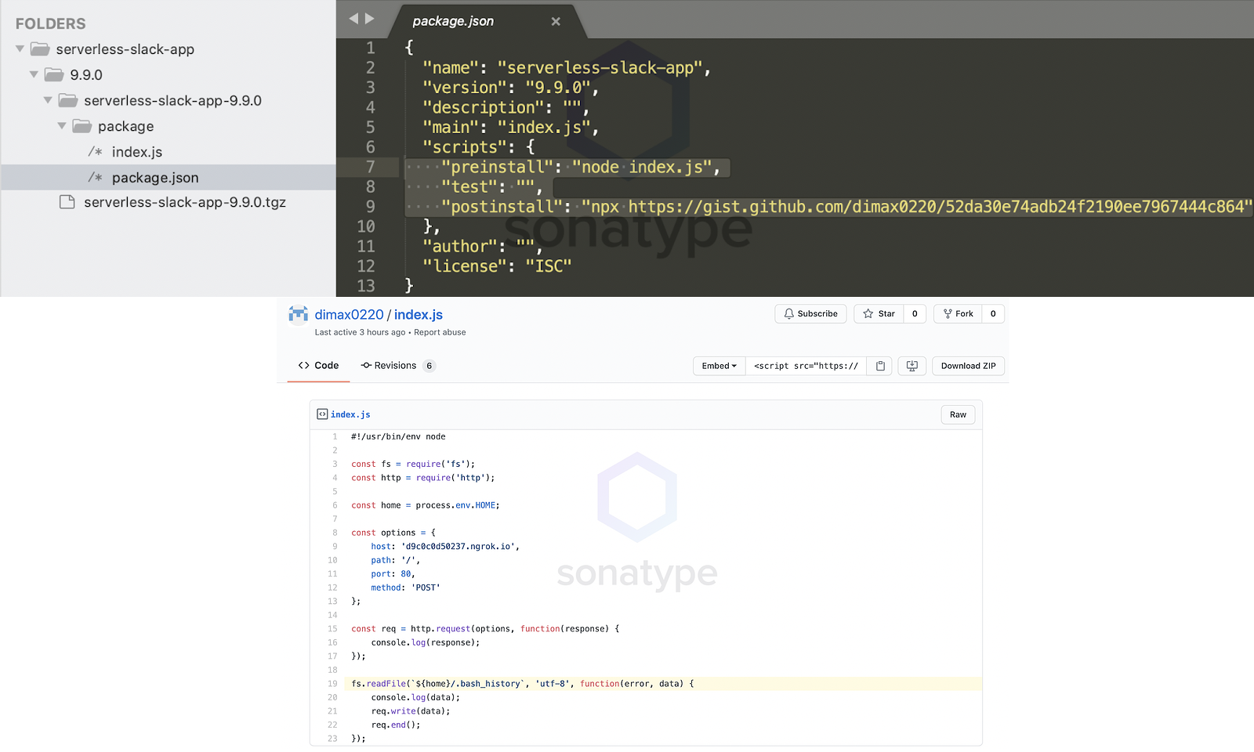Collapse the package folder arrow

(x=62, y=126)
